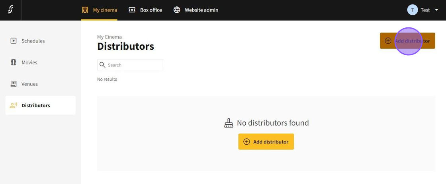Click the play icon next to Schedules
The width and height of the screenshot is (446, 184).
[14, 41]
